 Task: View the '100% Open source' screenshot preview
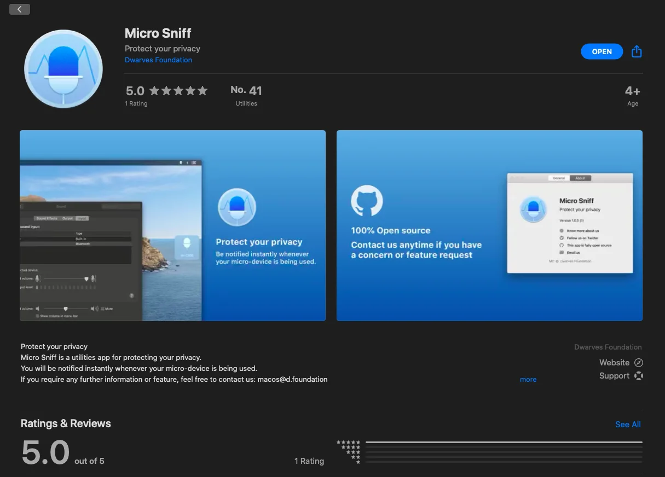point(489,225)
